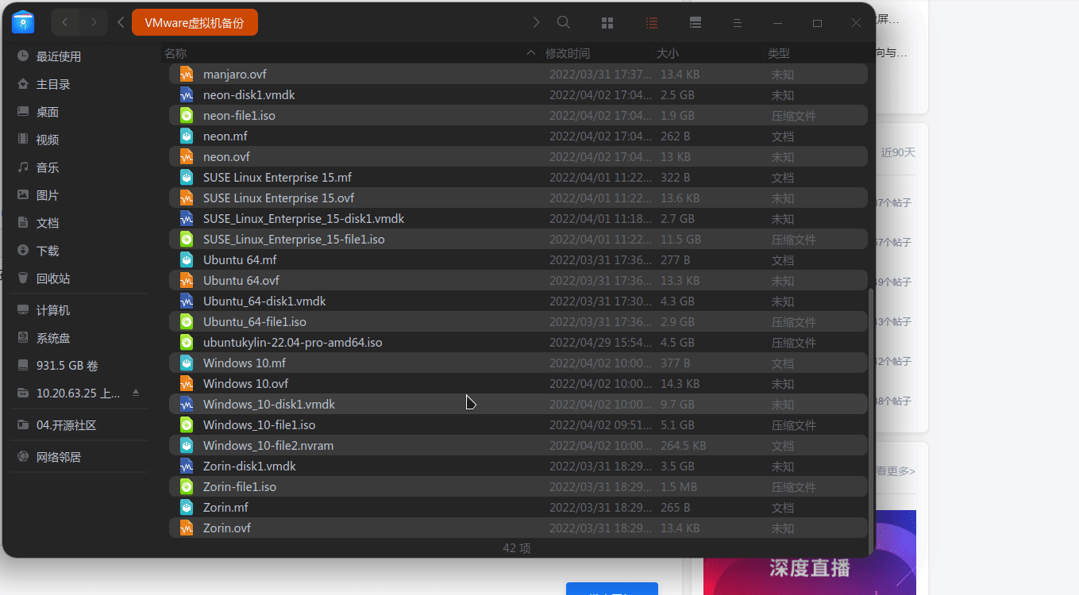Click the VMware虚拟机备份 breadcrumb

(195, 22)
